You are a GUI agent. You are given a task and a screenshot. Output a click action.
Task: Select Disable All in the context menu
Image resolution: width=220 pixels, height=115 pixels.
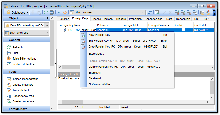95,78
